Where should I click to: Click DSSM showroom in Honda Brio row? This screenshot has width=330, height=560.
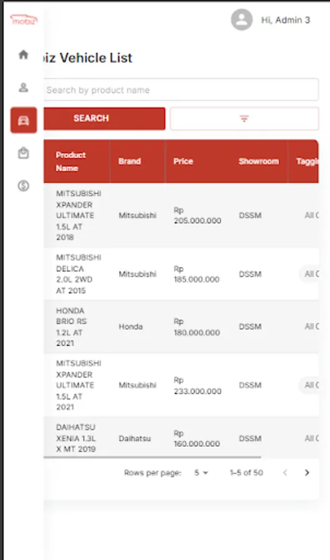click(x=250, y=327)
